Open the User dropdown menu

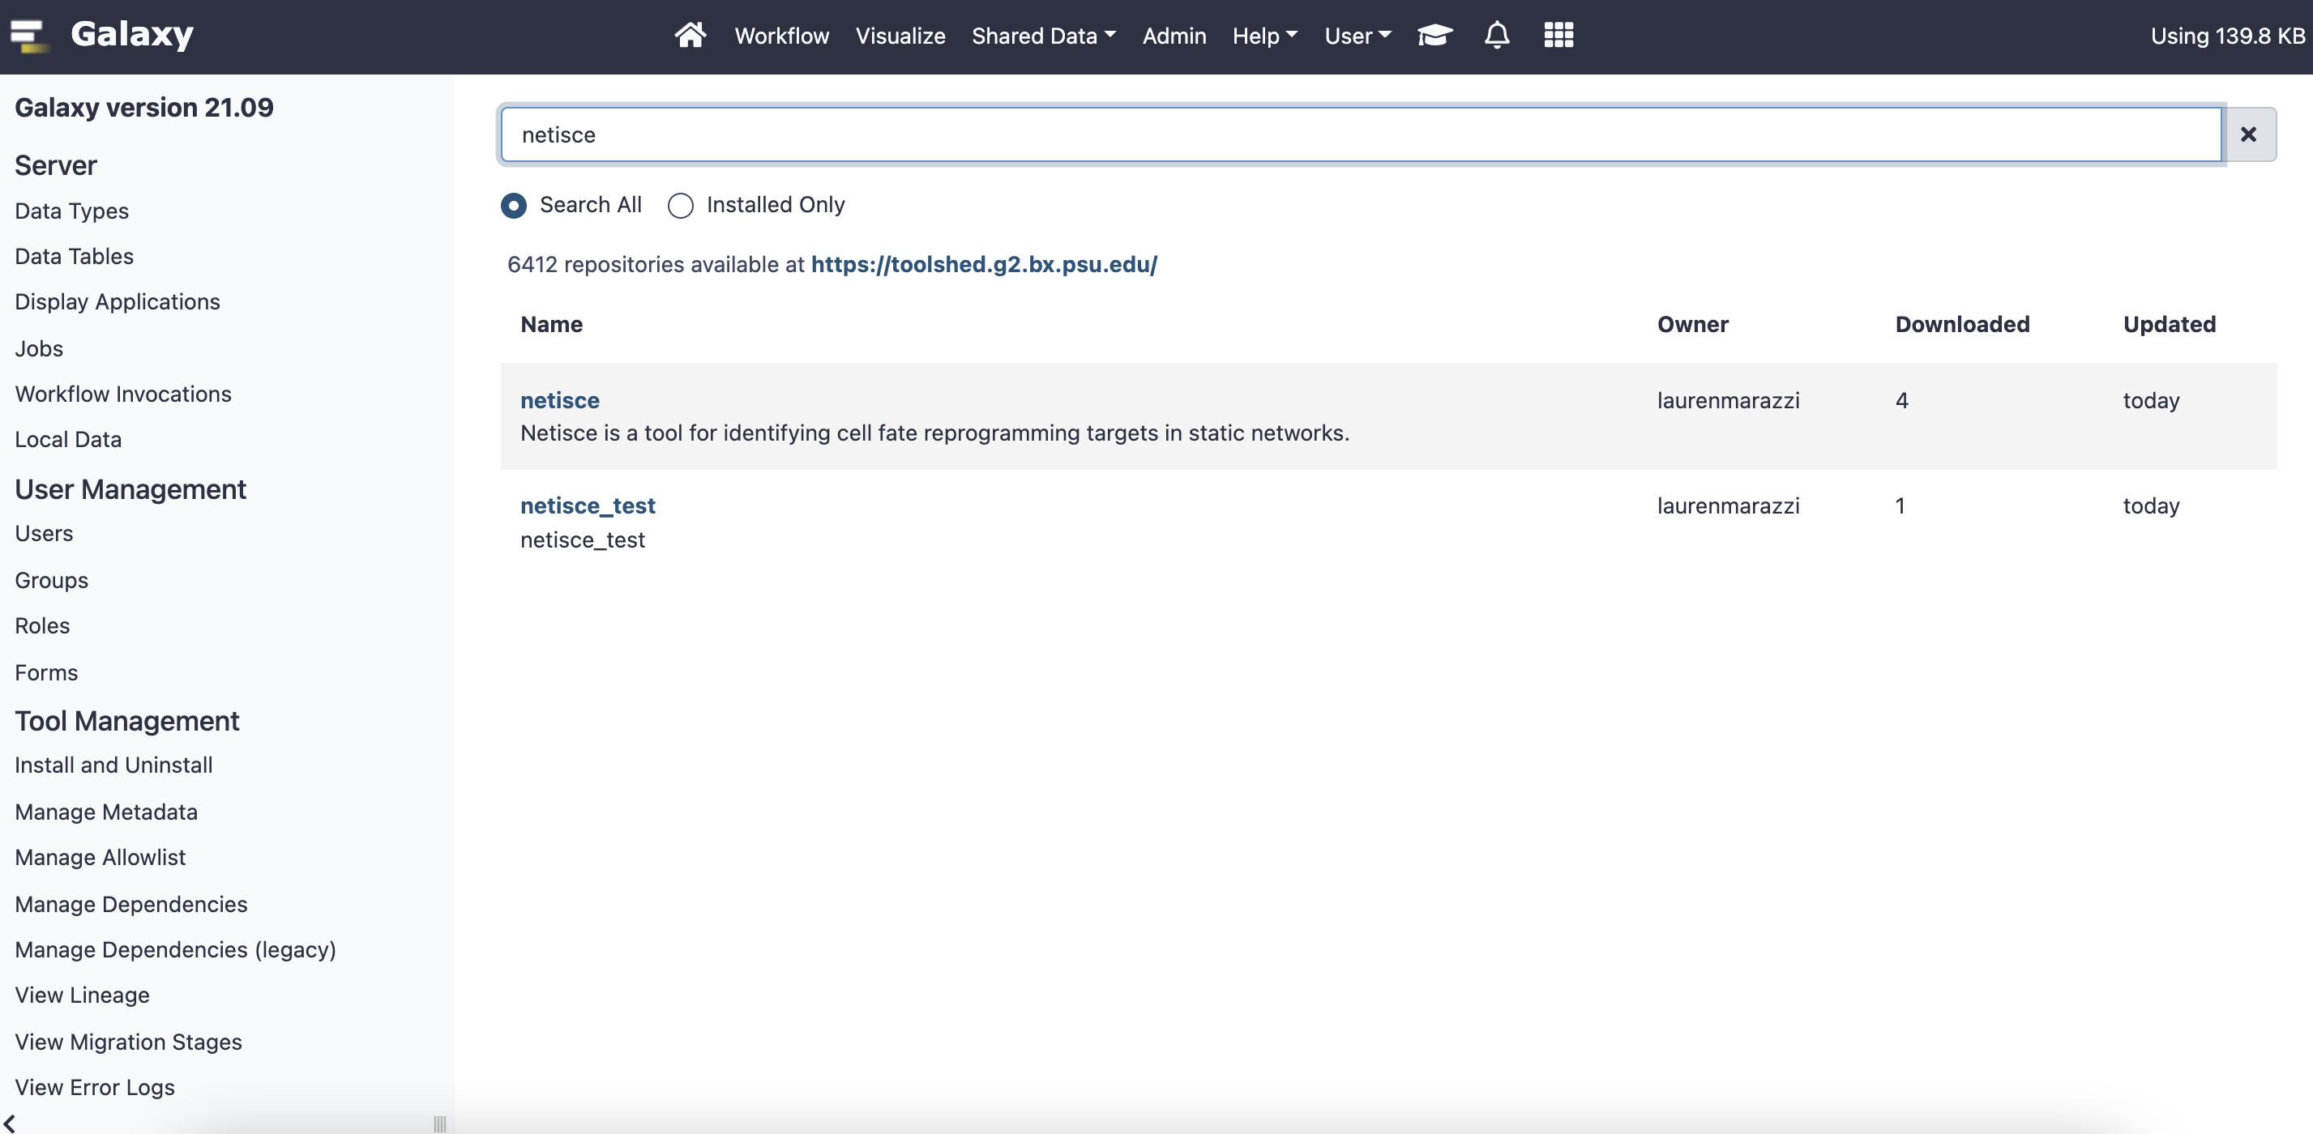pos(1357,36)
